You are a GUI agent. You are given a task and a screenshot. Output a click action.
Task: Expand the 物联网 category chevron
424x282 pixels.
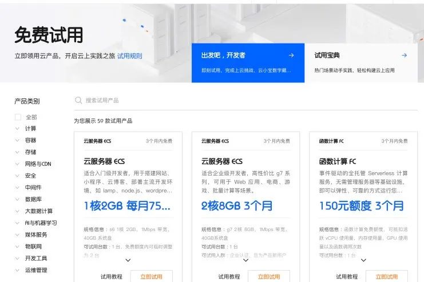17,247
